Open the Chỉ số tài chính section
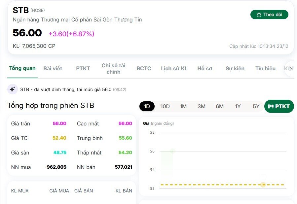The height and width of the screenshot is (204, 297). pyautogui.click(x=114, y=69)
